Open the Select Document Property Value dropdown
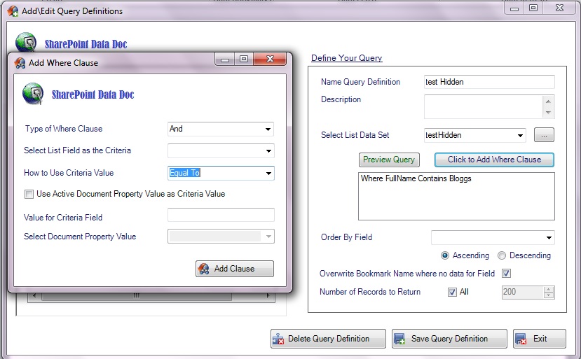This screenshot has height=359, width=581. point(268,237)
